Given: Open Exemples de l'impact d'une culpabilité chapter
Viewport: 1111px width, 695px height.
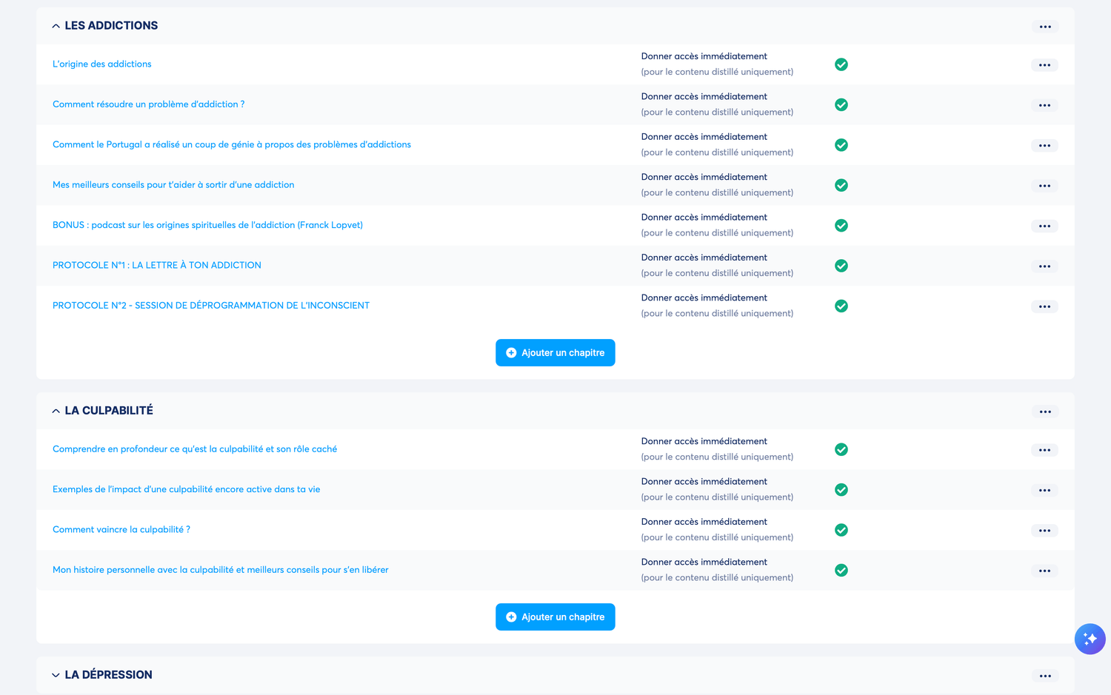Looking at the screenshot, I should click(x=187, y=489).
